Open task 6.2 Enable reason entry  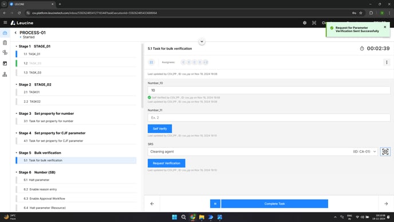[x=76, y=189]
